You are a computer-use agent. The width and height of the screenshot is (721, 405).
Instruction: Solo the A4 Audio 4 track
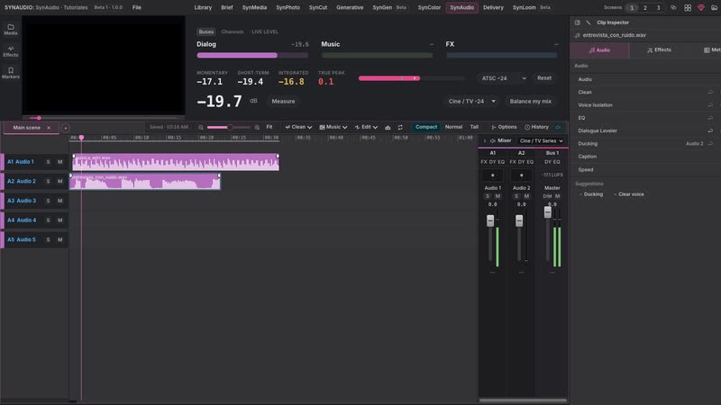[x=48, y=220]
